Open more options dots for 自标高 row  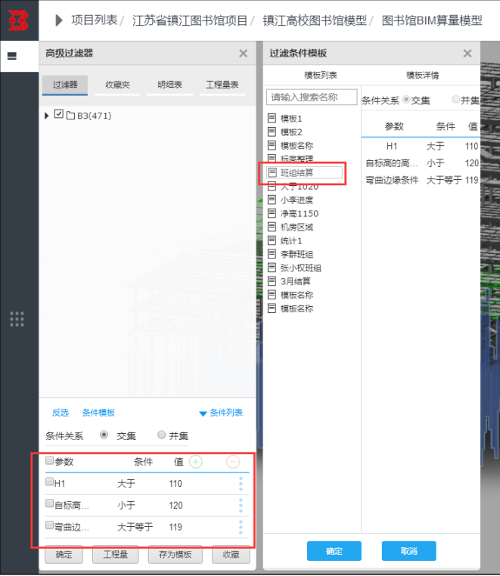click(241, 506)
